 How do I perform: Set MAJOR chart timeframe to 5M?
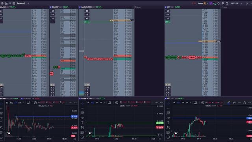tap(20, 103)
